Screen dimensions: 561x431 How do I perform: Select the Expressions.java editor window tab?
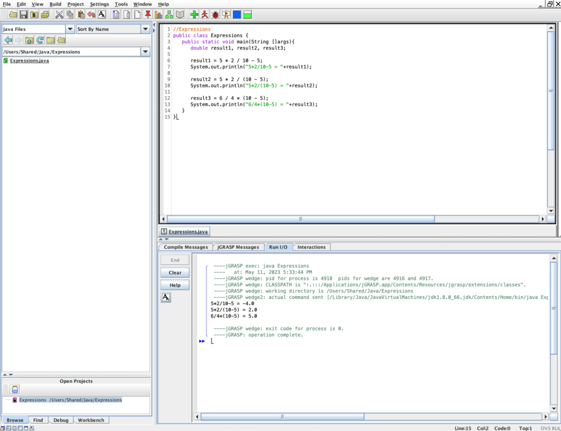coord(185,232)
